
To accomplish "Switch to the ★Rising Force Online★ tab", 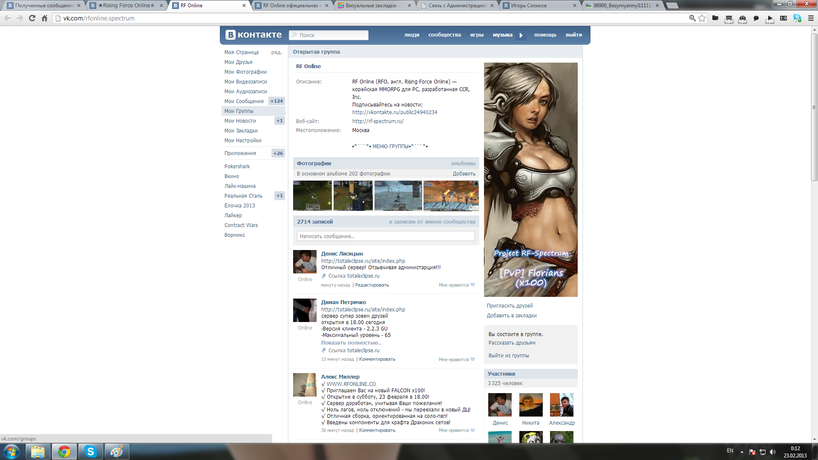I will [x=126, y=6].
